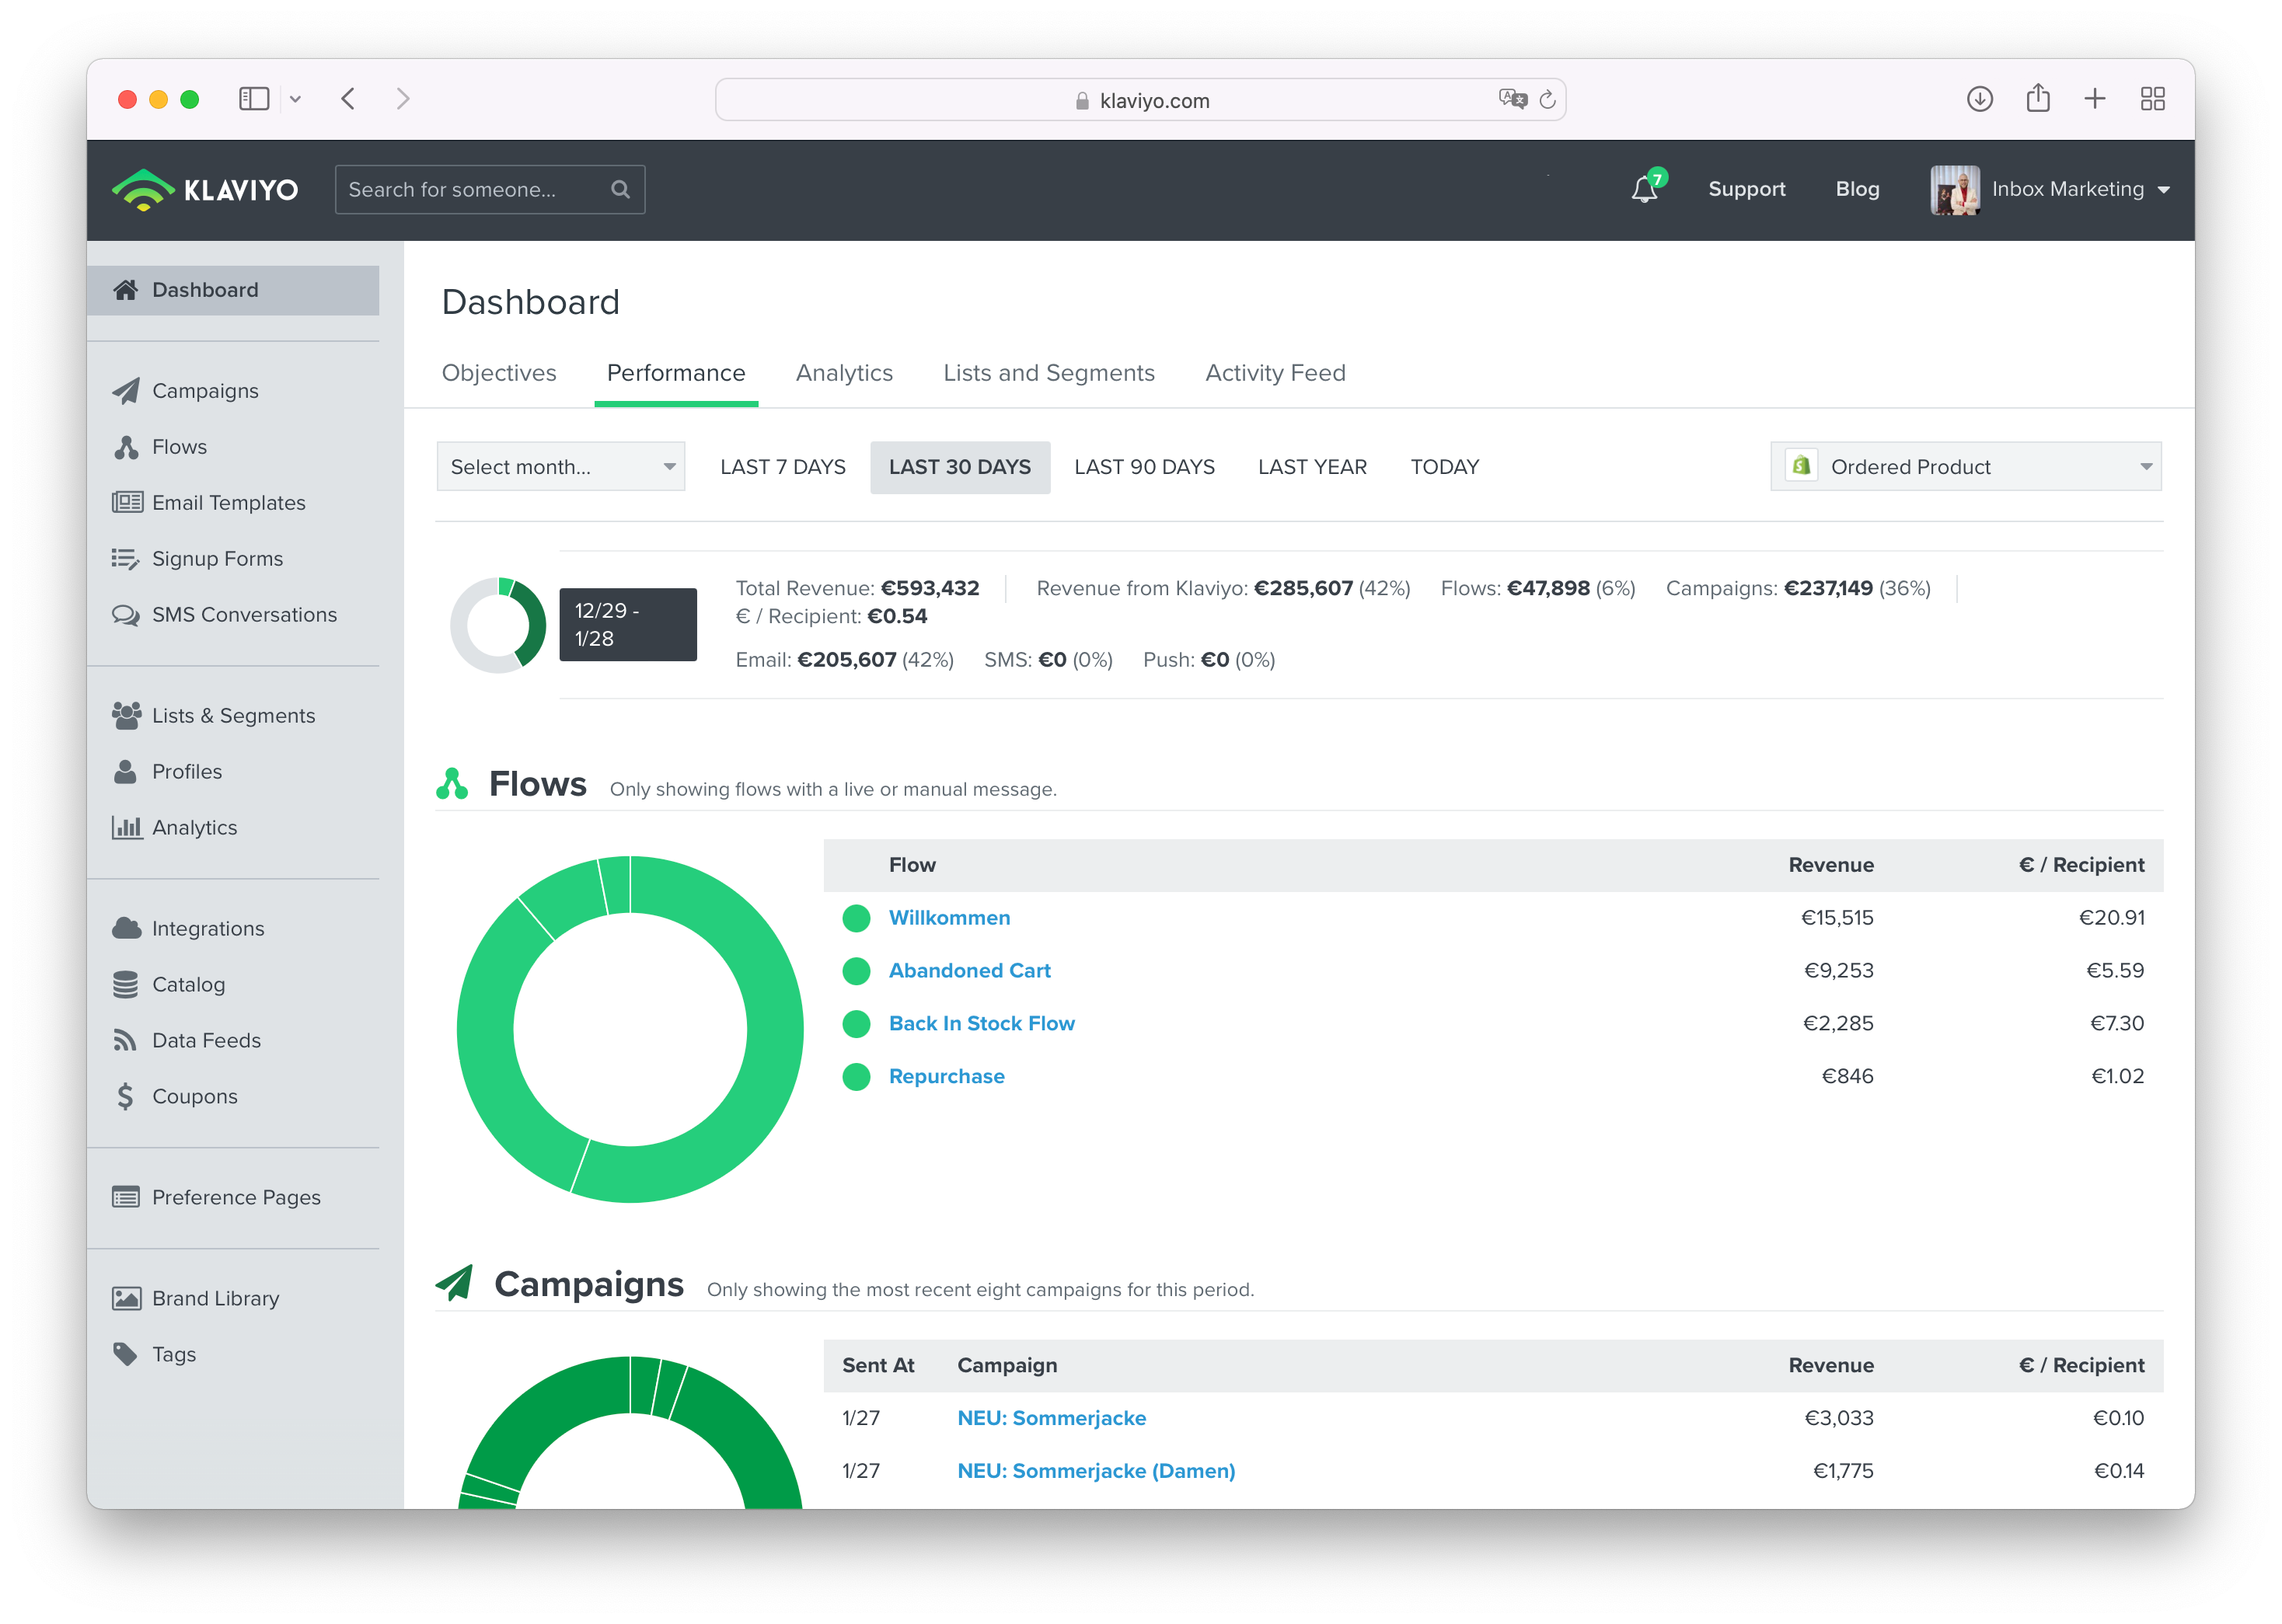This screenshot has height=1624, width=2282.
Task: Open the Select month dropdown
Action: click(x=561, y=467)
